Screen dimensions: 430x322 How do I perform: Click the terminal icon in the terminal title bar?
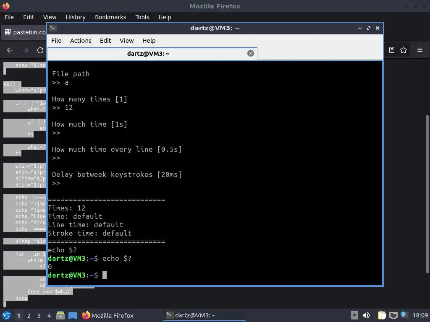pyautogui.click(x=53, y=28)
